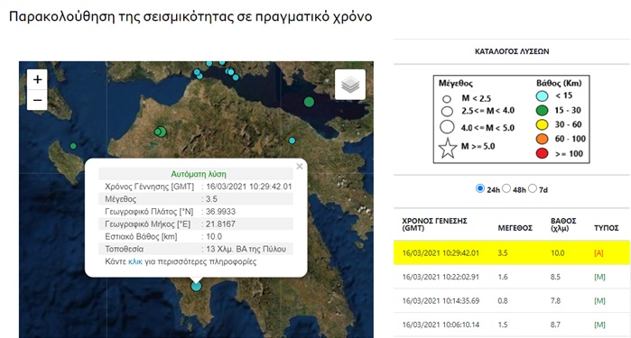Click the ΧΡΟΝΟΣ ΓΕΝΕΣΗΣ (GMT) column header
The width and height of the screenshot is (631, 338).
coord(434,224)
